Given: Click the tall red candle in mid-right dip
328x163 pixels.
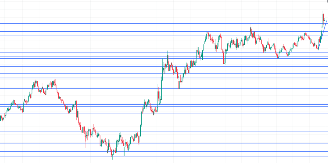Looking at the screenshot, I should pyautogui.click(x=224, y=58).
